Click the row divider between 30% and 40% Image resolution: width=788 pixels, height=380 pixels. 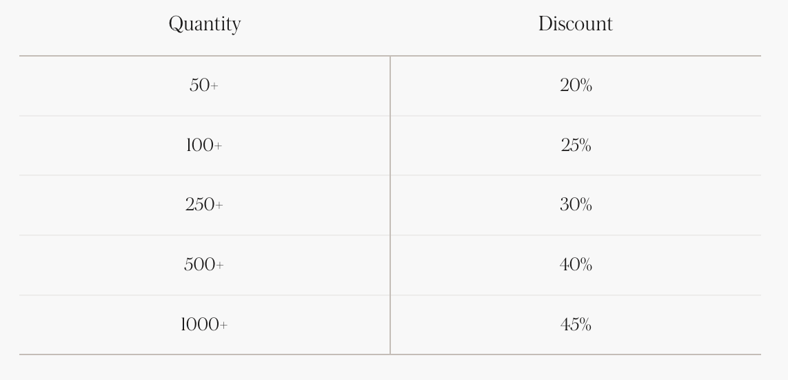(576, 235)
